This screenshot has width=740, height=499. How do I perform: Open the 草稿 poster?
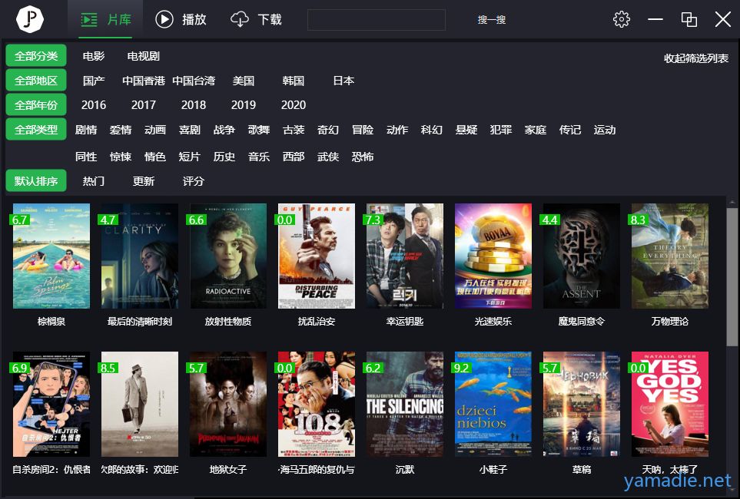582,405
